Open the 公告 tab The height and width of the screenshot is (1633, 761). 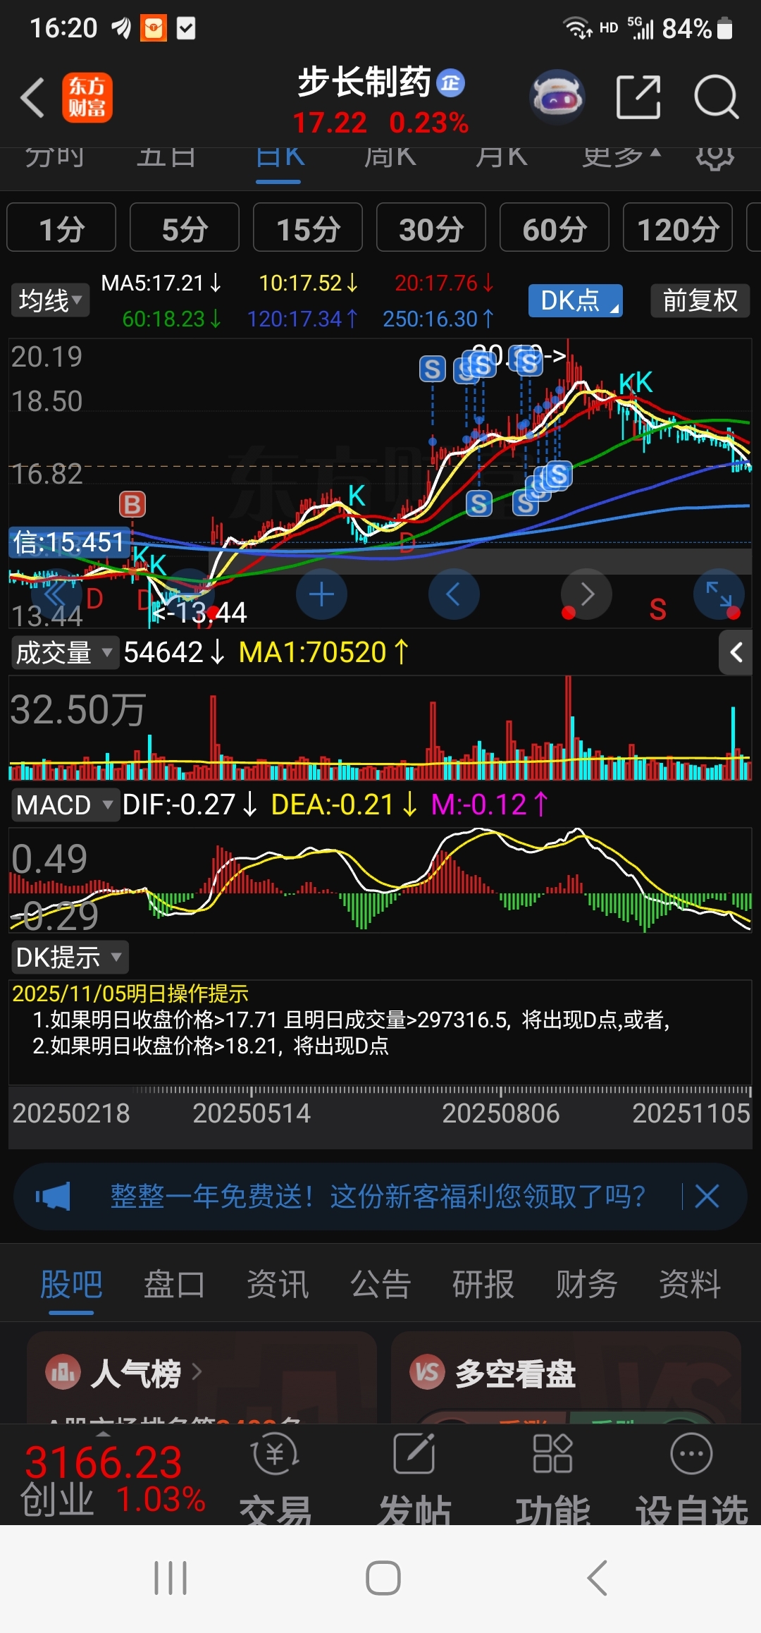(x=380, y=1285)
